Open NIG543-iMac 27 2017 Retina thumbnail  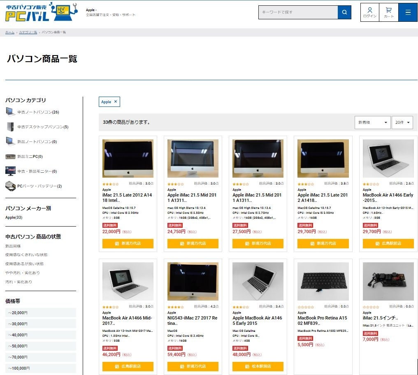pyautogui.click(x=193, y=281)
